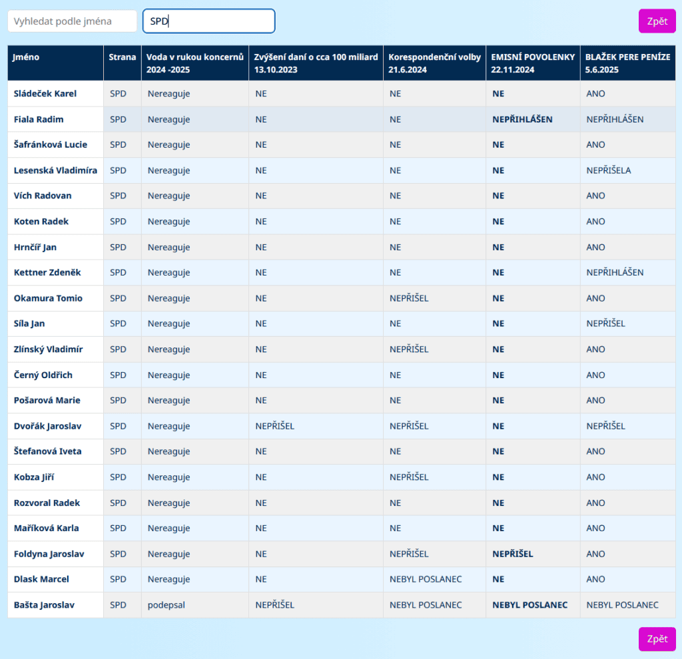Select the 'EMISNÍ POVOLENKY' column header
The height and width of the screenshot is (659, 682).
click(533, 63)
